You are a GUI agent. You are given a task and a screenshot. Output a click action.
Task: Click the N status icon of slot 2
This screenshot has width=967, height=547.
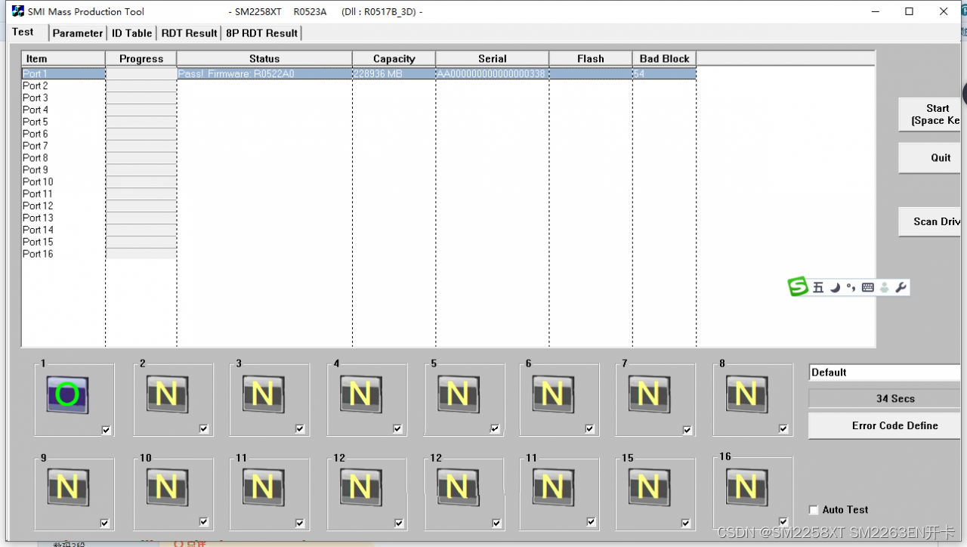coord(166,394)
